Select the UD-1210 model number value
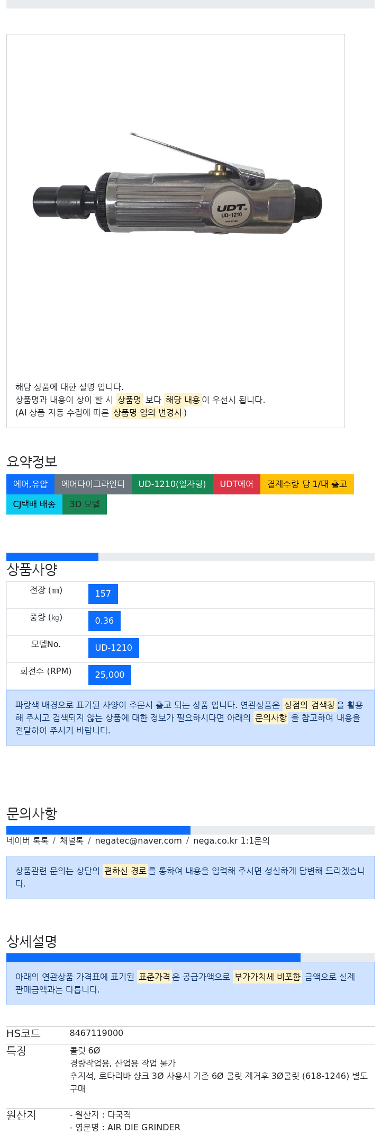Image resolution: width=381 pixels, height=1134 pixels. 114,648
